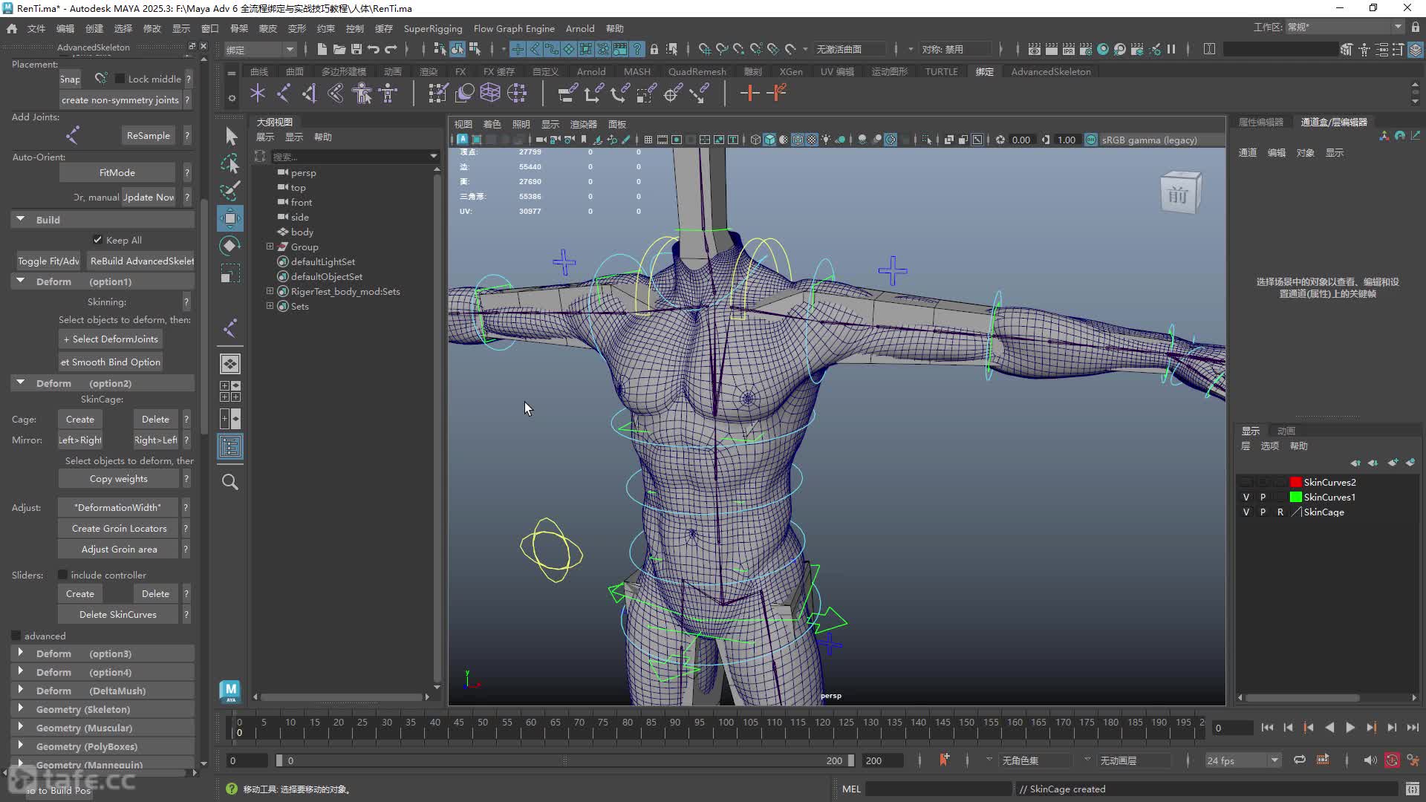The width and height of the screenshot is (1426, 802).
Task: Switch to the AdvancedSkeleton shelf tab
Action: 1050,71
